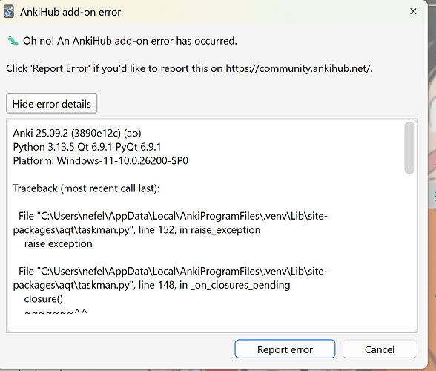This screenshot has width=436, height=371.
Task: Click the first taskman.py file path line
Action: click(171, 223)
